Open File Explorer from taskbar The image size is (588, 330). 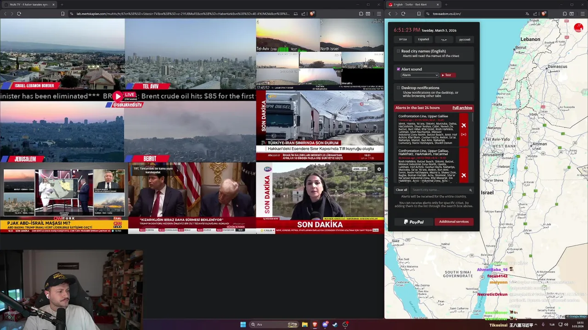tap(305, 324)
